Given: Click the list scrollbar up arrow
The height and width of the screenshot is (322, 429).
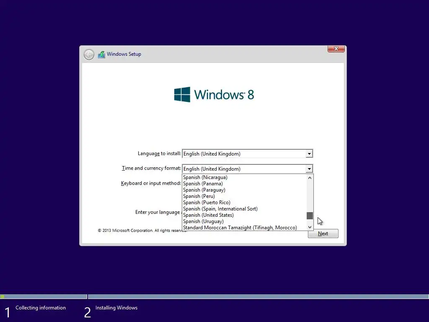Looking at the screenshot, I should (310, 178).
